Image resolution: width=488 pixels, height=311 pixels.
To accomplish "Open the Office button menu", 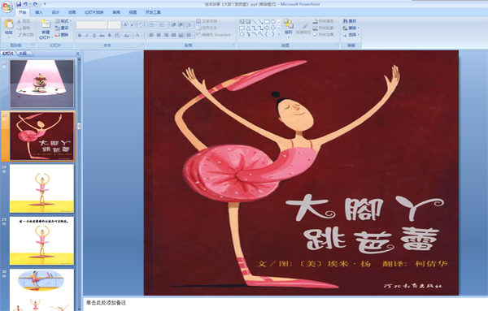I will (x=7, y=6).
